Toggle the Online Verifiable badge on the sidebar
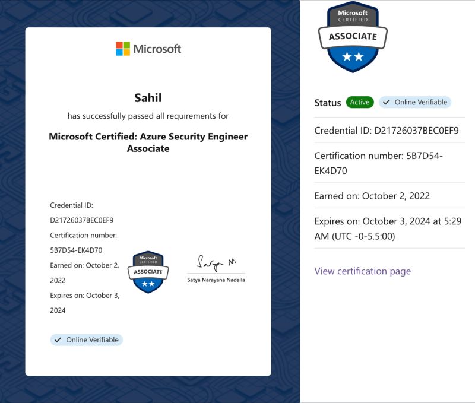The height and width of the screenshot is (403, 475). coord(415,102)
